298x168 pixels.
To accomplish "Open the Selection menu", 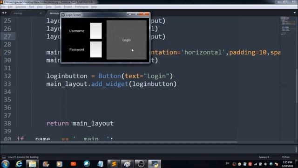I will 20,7.
